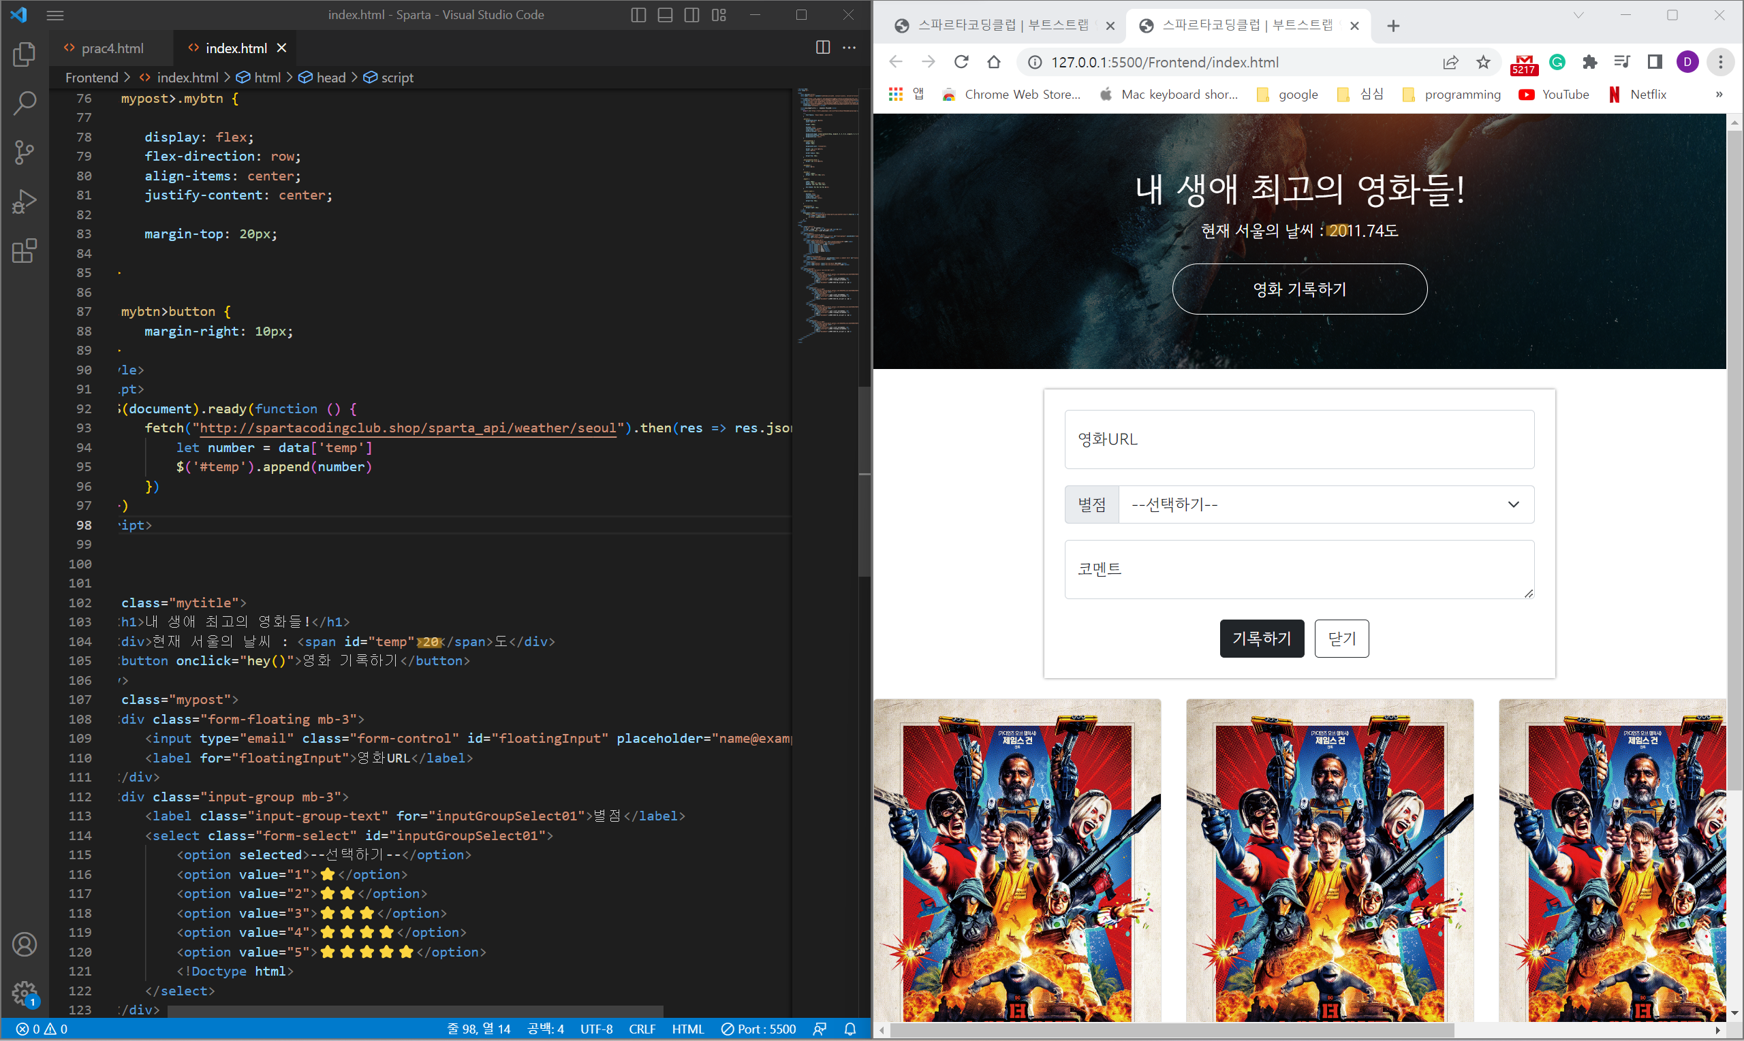This screenshot has height=1041, width=1744.
Task: Close the first Chrome tab
Action: click(x=1110, y=26)
